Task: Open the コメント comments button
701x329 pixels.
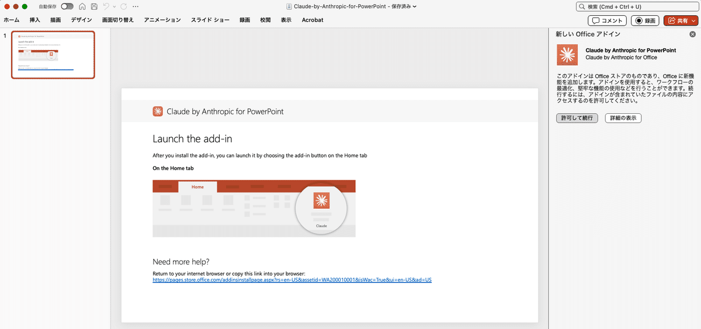Action: [608, 20]
